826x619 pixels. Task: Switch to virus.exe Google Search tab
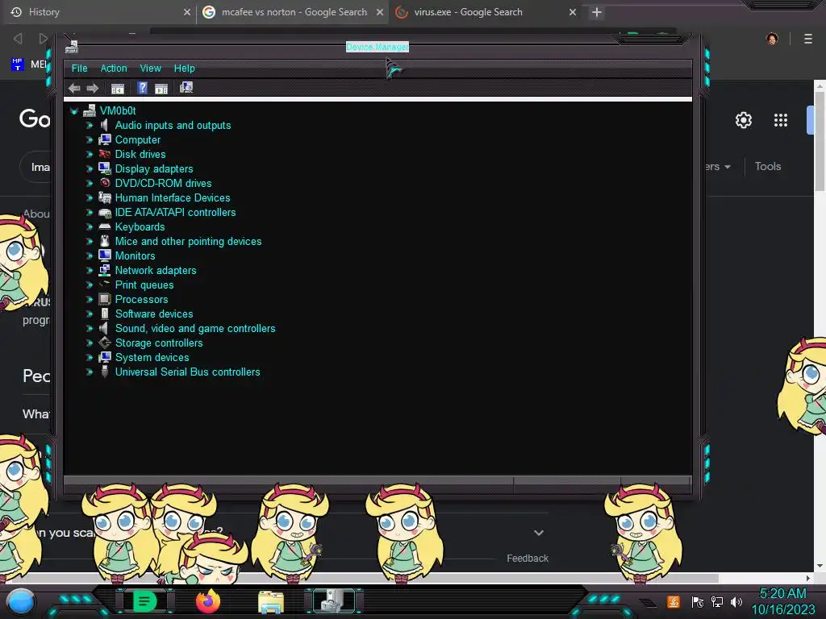pos(485,12)
